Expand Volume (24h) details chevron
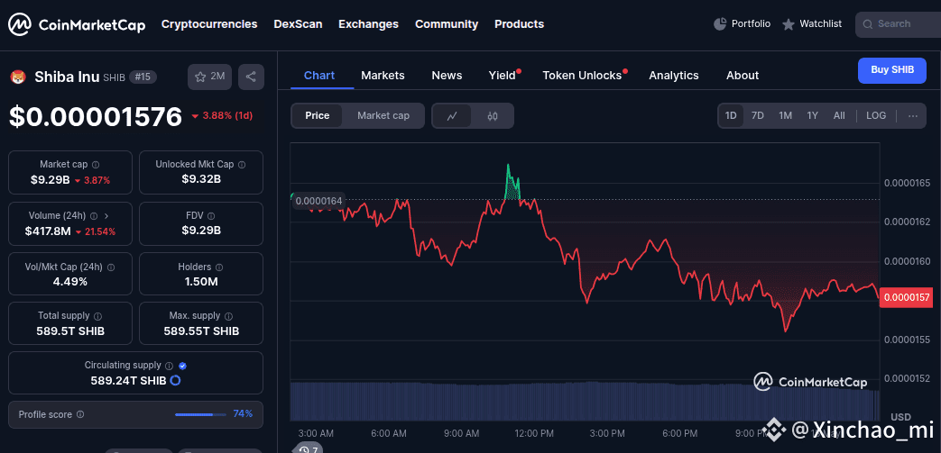The image size is (941, 453). click(106, 216)
